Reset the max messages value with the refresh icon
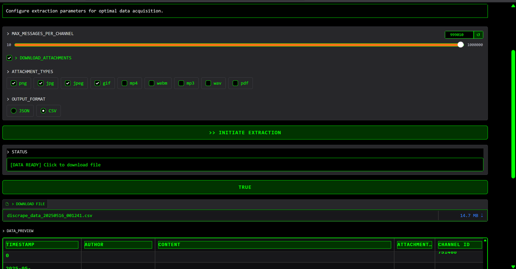Image resolution: width=516 pixels, height=269 pixels. click(x=478, y=35)
